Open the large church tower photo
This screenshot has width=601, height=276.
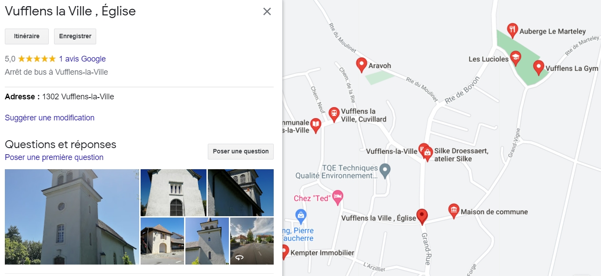(x=72, y=217)
